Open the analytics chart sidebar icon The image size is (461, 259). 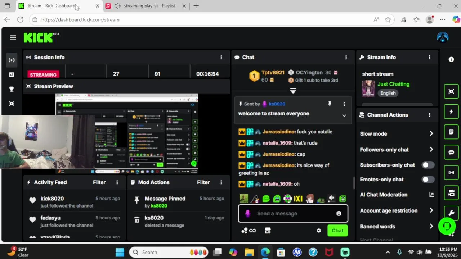pyautogui.click(x=12, y=74)
